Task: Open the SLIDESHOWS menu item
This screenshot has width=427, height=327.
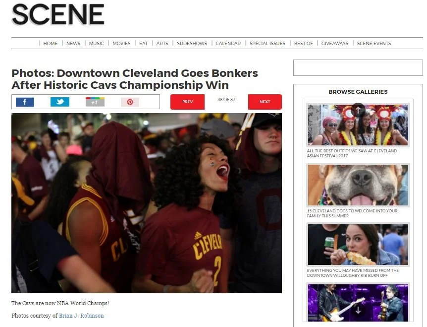Action: (x=192, y=43)
